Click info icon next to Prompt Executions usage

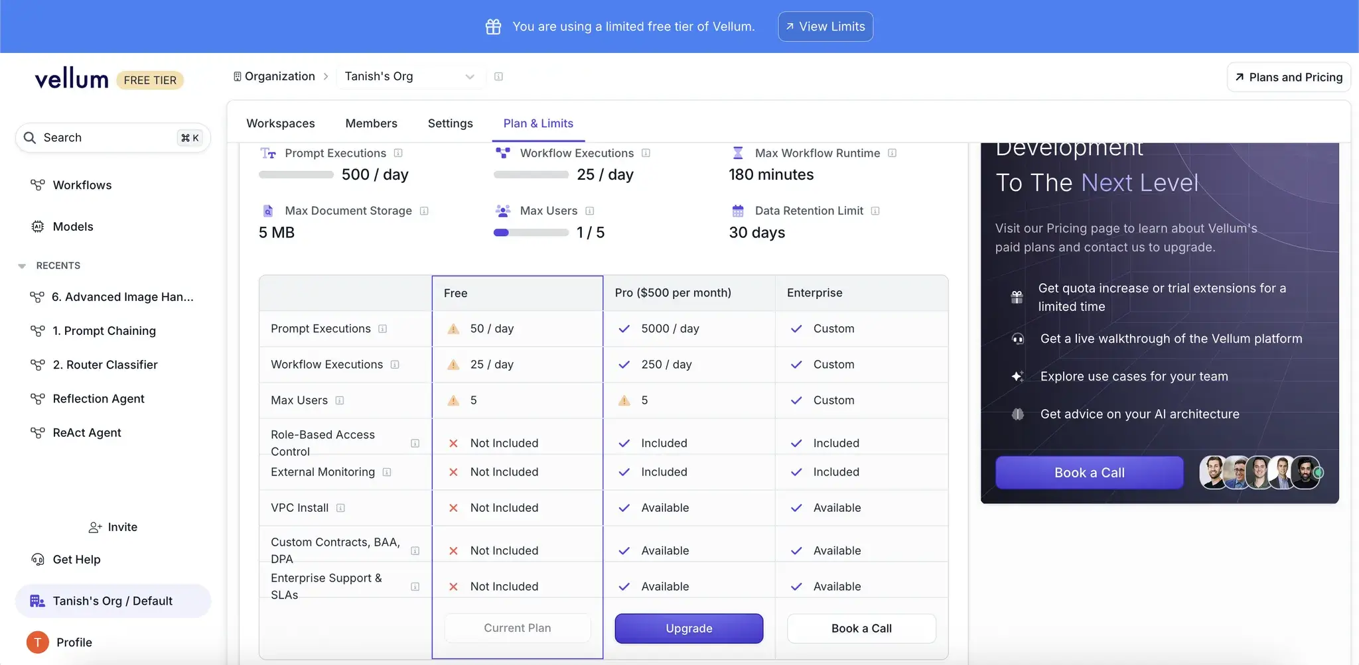click(398, 153)
